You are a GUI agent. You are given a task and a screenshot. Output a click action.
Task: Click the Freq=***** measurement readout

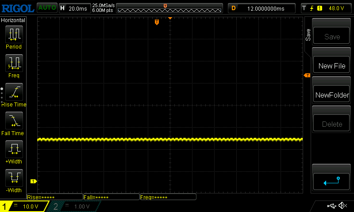point(168,197)
